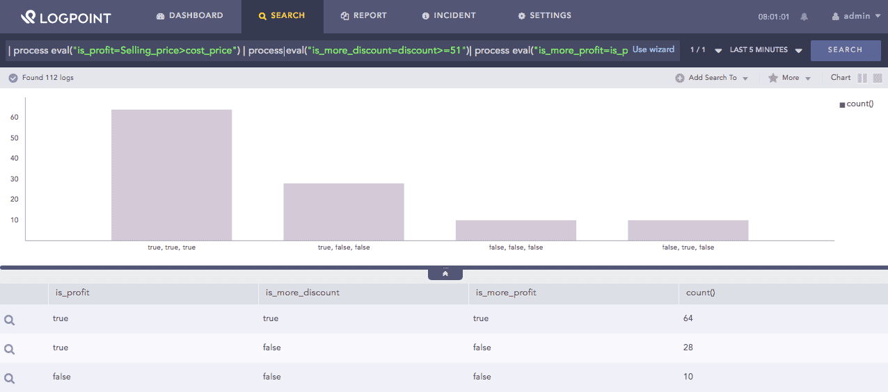The height and width of the screenshot is (392, 888).
Task: Open the Incident tab
Action: coord(449,16)
